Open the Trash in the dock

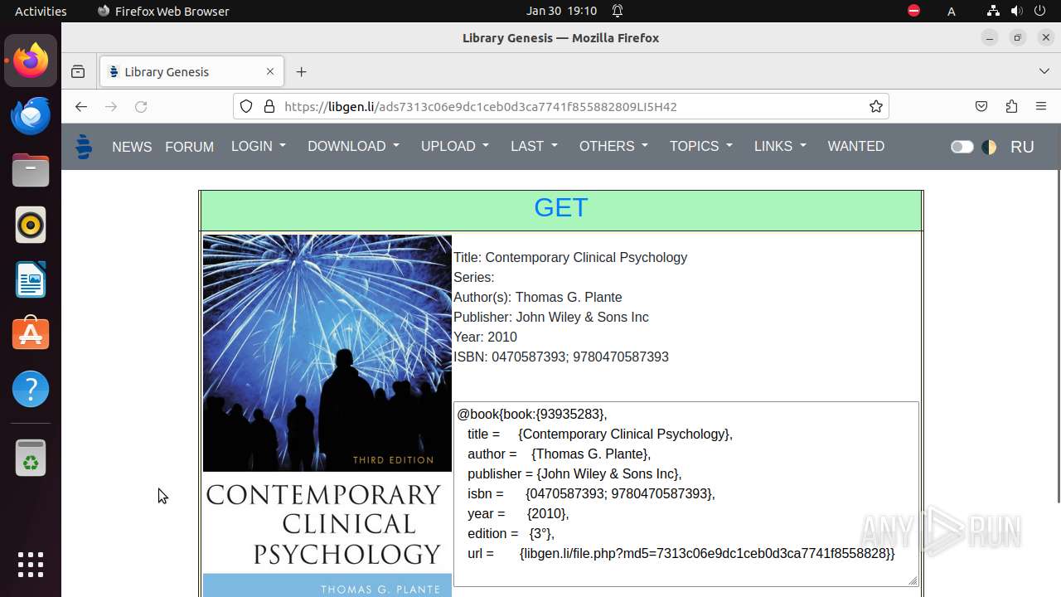(x=31, y=458)
